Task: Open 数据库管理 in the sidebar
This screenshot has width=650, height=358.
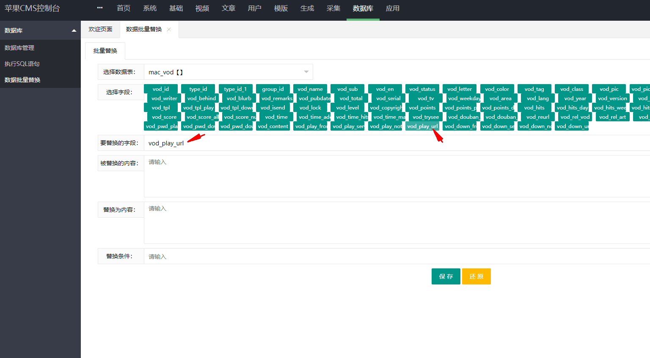Action: click(x=19, y=48)
